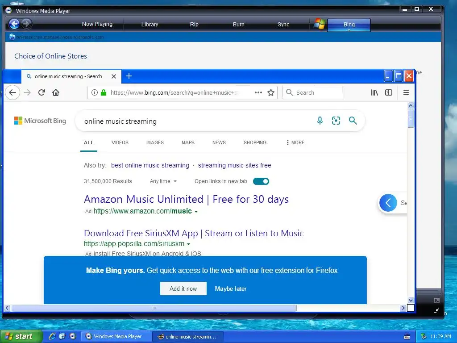This screenshot has height=343, width=457.
Task: Click online music streaming taskbar button
Action: (188, 337)
